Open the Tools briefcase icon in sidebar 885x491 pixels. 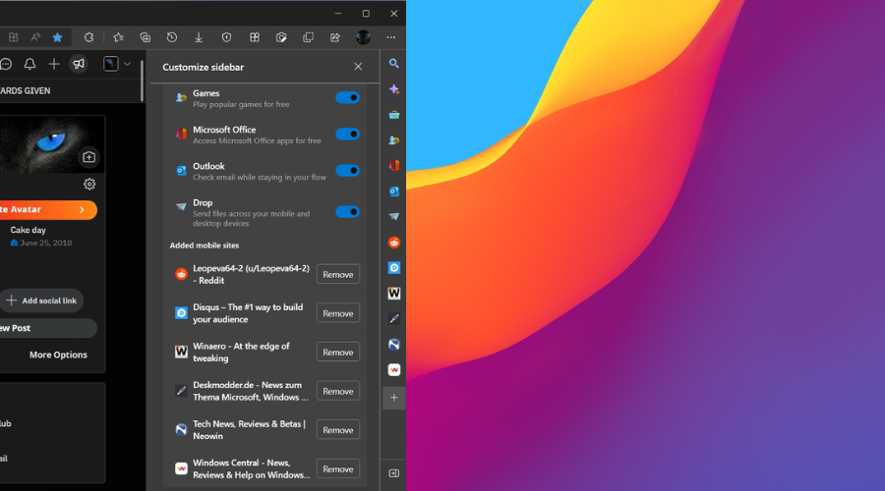[394, 115]
